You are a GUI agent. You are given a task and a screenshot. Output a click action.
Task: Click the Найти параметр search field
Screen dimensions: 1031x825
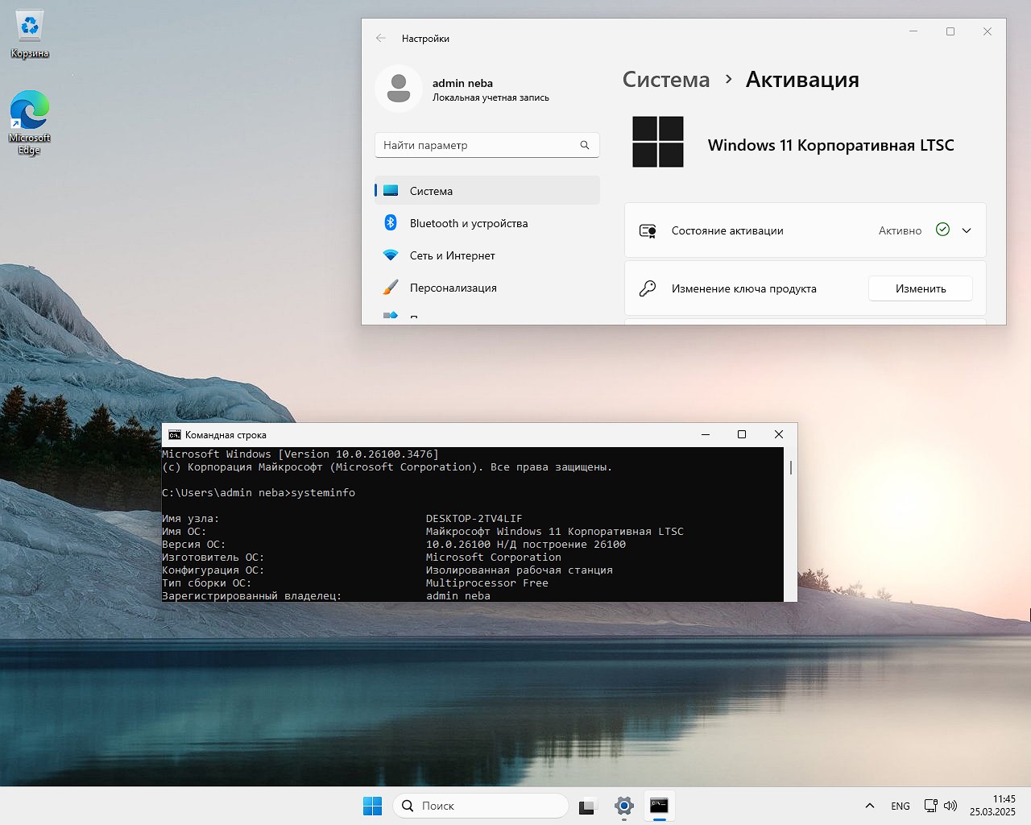click(475, 145)
